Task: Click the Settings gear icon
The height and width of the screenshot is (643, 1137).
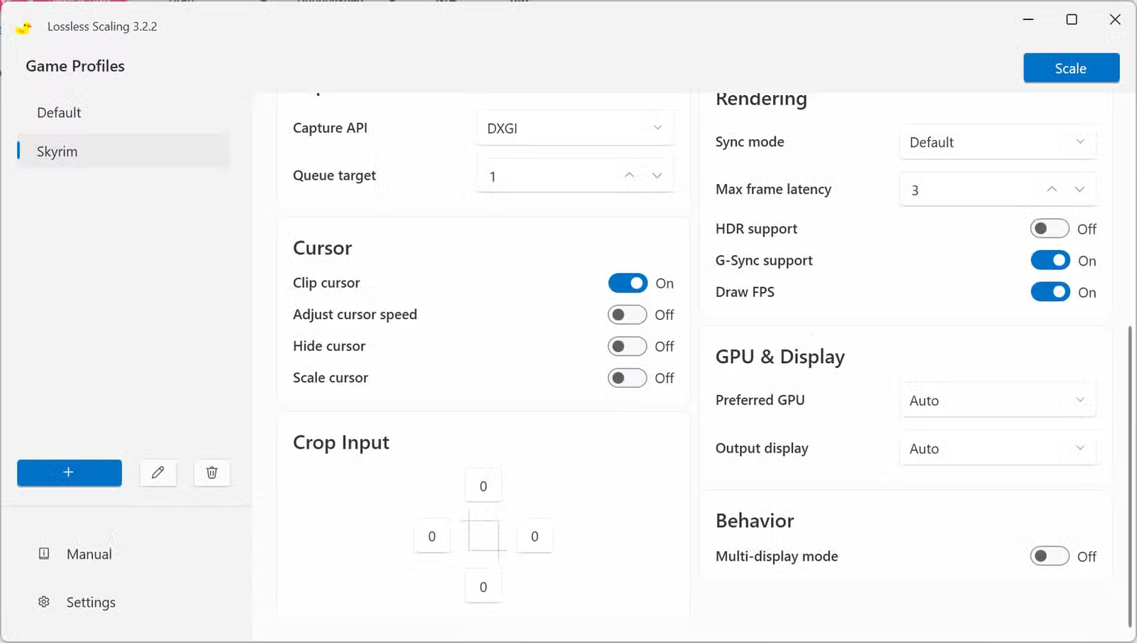Action: coord(44,602)
